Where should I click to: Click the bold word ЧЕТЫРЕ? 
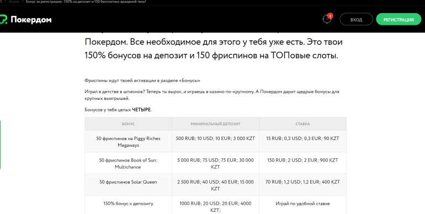coord(141,110)
